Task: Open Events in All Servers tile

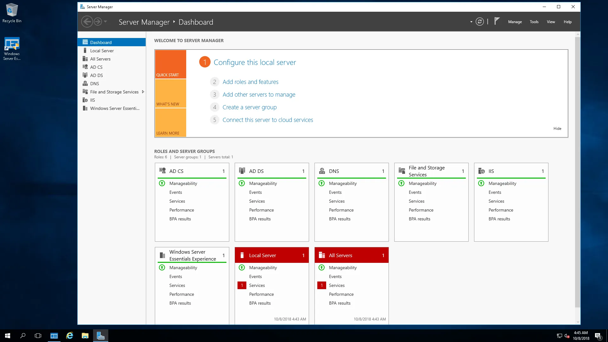Action: click(335, 276)
